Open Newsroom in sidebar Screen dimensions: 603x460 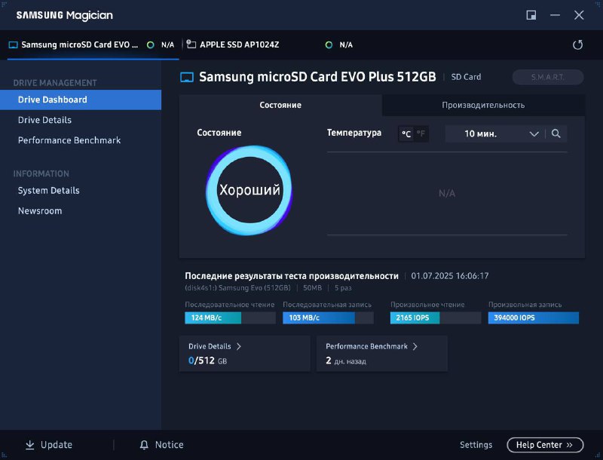(x=81, y=210)
